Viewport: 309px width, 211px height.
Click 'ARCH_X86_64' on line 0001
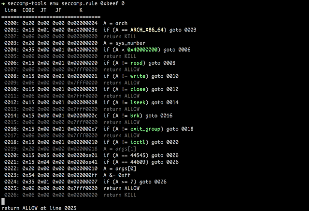click(x=147, y=30)
